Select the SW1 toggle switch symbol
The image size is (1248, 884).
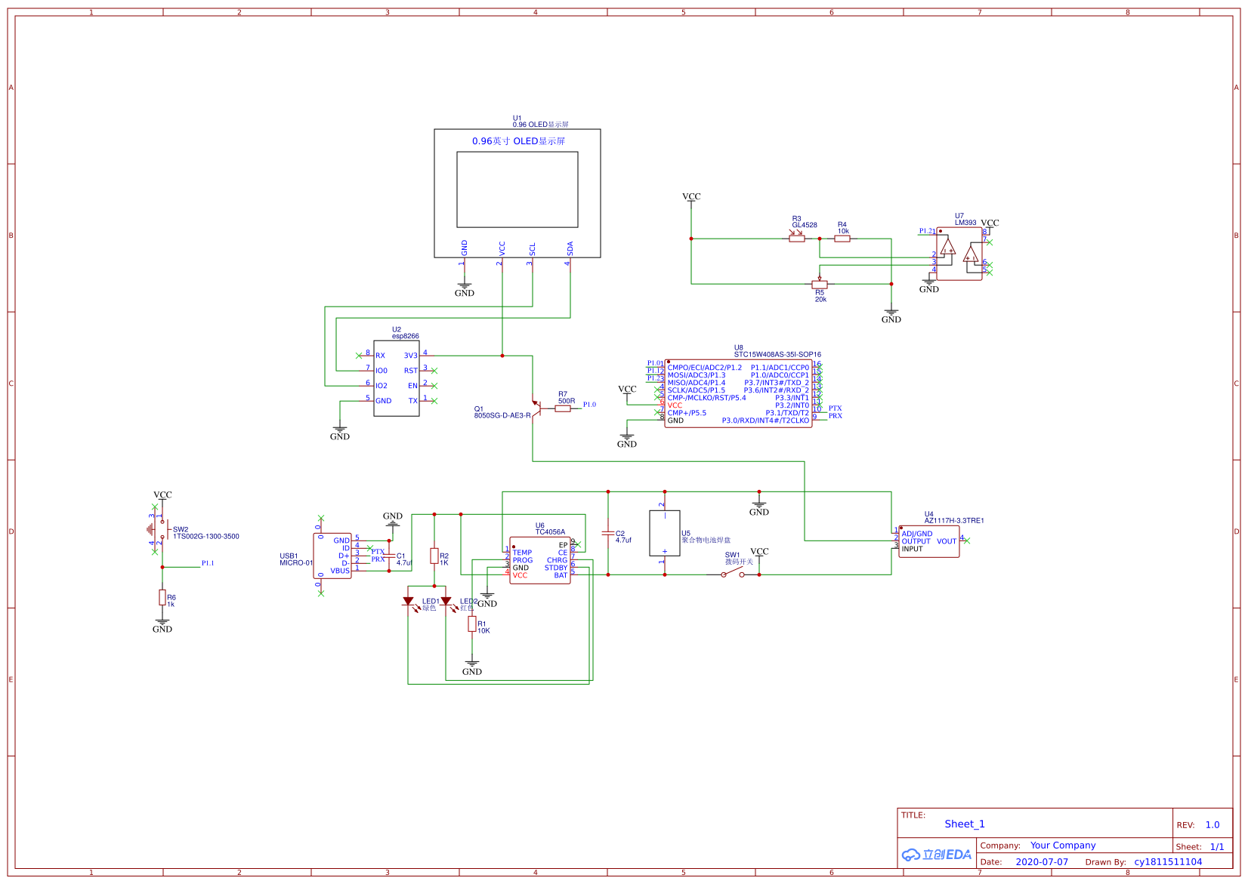(x=733, y=573)
